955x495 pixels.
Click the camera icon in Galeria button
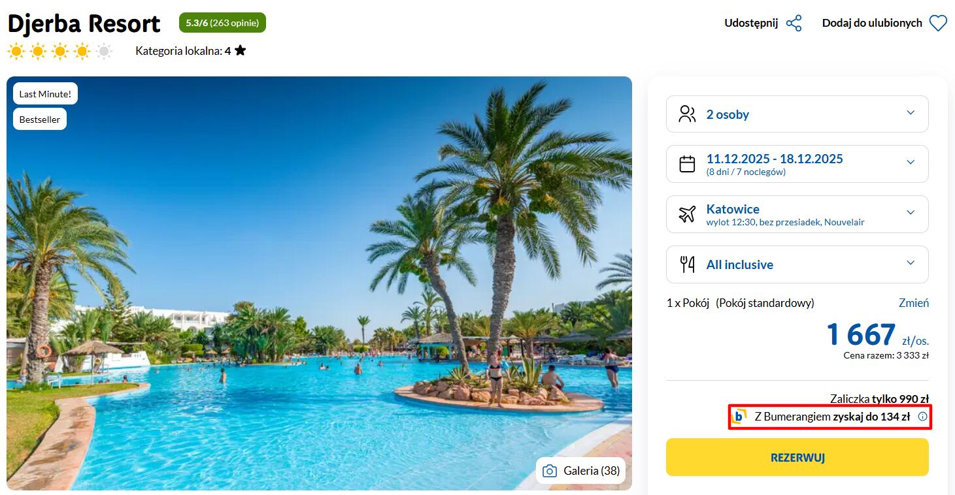click(x=550, y=471)
